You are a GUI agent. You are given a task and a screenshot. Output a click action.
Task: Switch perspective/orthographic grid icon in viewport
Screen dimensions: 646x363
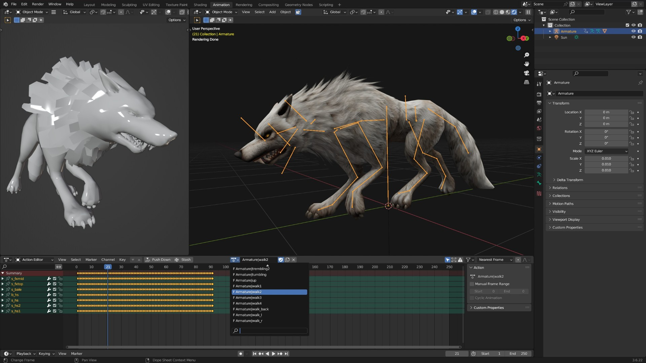point(527,82)
